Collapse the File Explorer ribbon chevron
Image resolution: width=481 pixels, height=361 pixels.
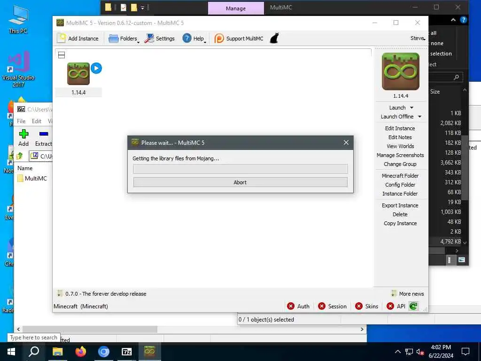[x=453, y=20]
